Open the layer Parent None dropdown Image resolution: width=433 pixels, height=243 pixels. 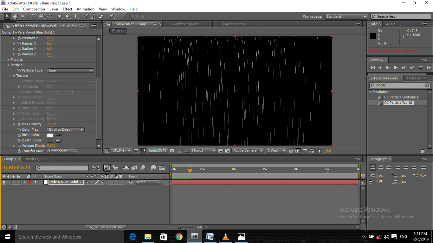[149, 182]
